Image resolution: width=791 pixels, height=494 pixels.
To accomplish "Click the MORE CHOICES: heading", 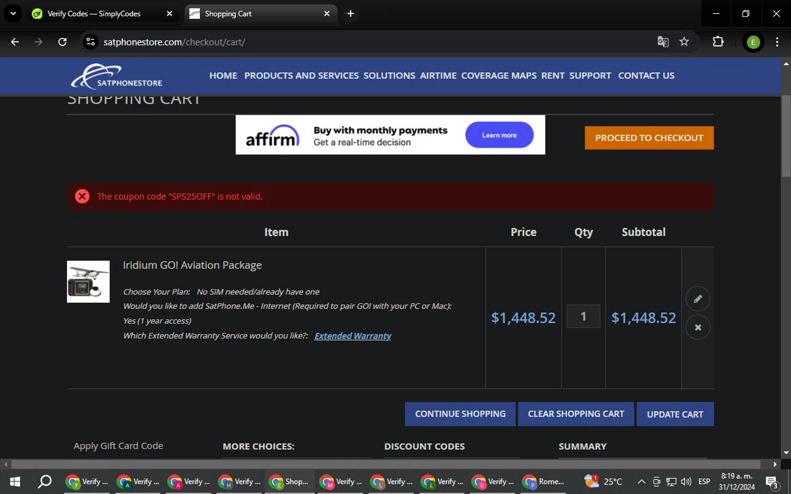I will 258,447.
